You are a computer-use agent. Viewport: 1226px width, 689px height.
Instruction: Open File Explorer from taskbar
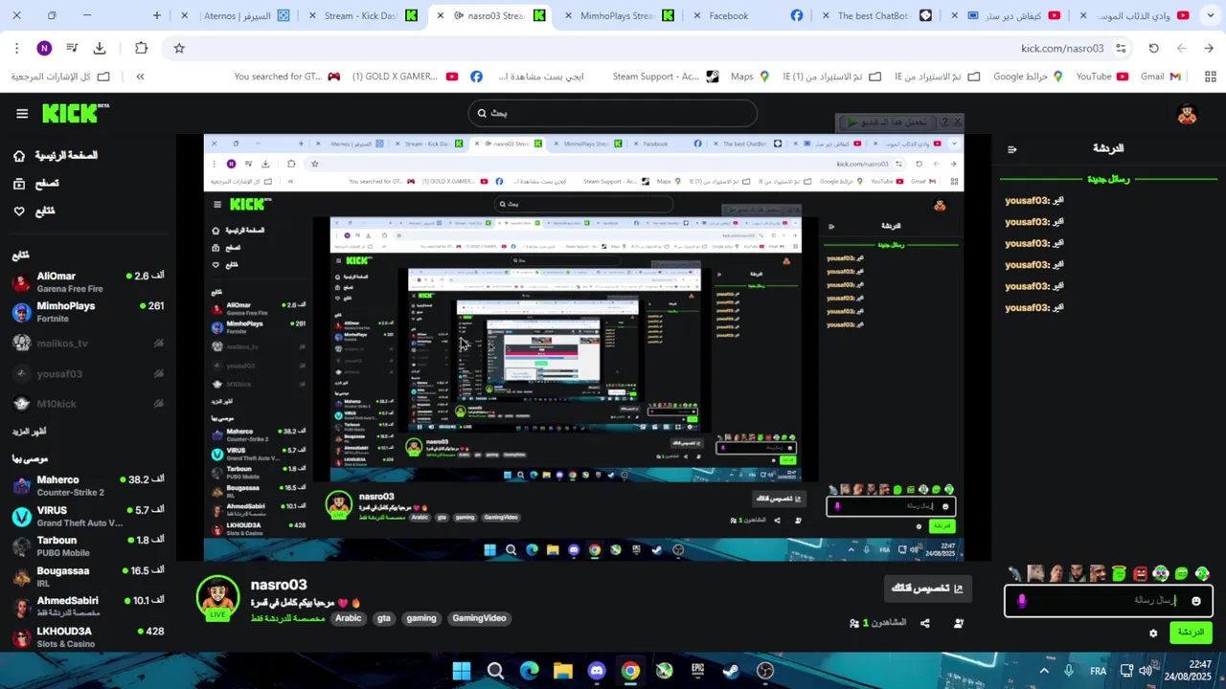pyautogui.click(x=562, y=671)
